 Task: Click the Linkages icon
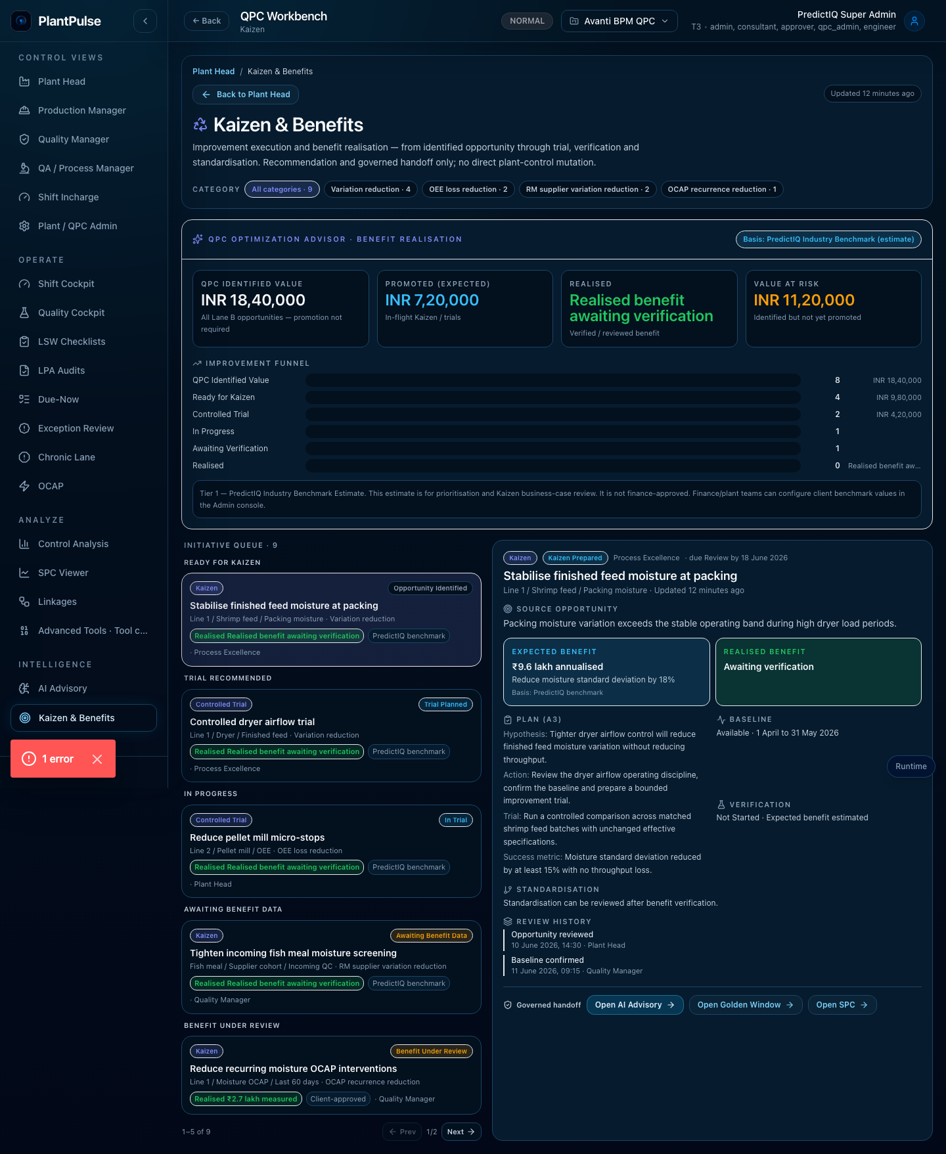[x=24, y=602]
